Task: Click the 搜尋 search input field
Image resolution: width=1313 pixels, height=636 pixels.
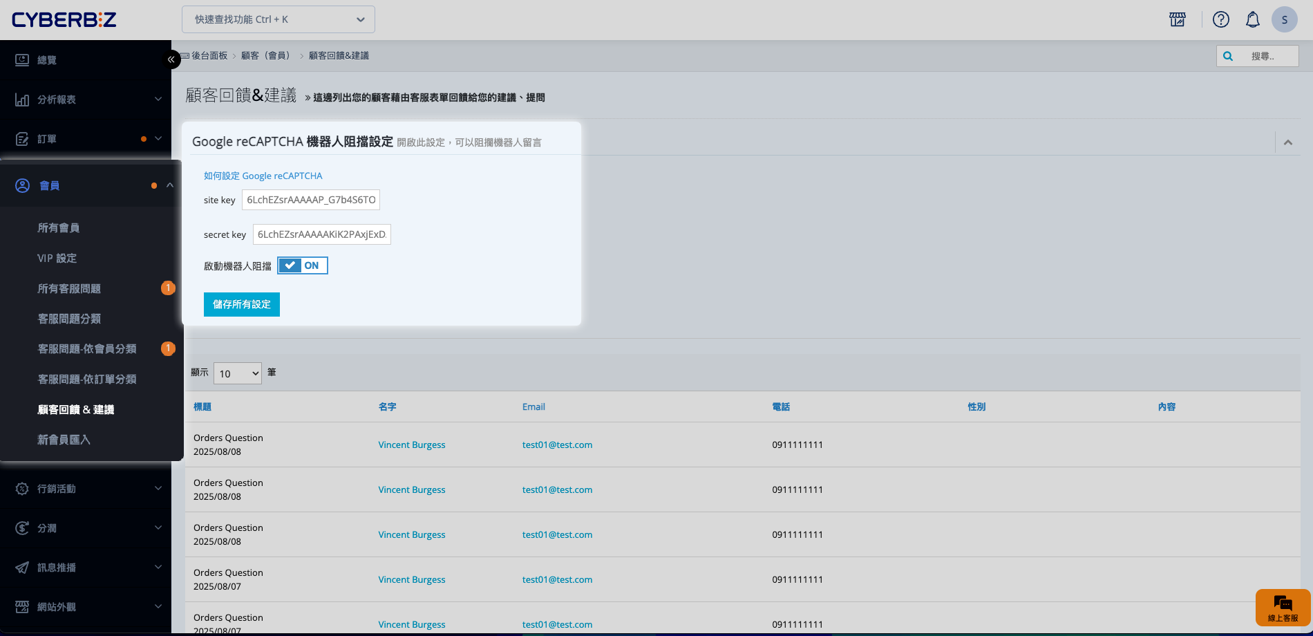Action: (x=1265, y=56)
